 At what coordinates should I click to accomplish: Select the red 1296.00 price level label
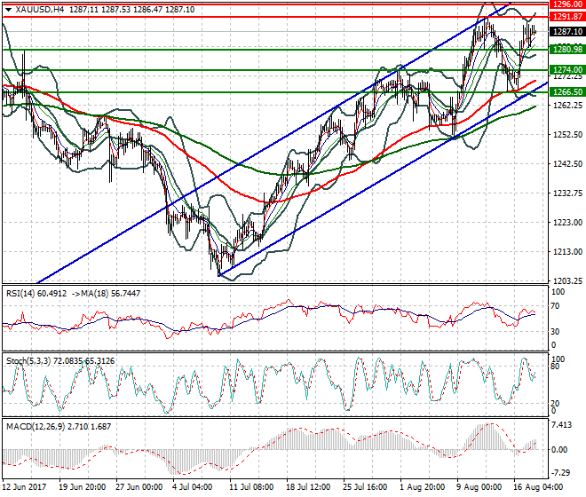pos(567,4)
